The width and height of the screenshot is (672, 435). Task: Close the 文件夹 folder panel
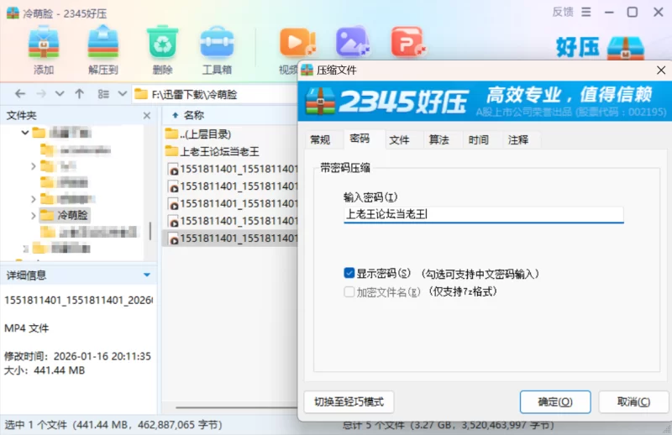click(x=147, y=115)
